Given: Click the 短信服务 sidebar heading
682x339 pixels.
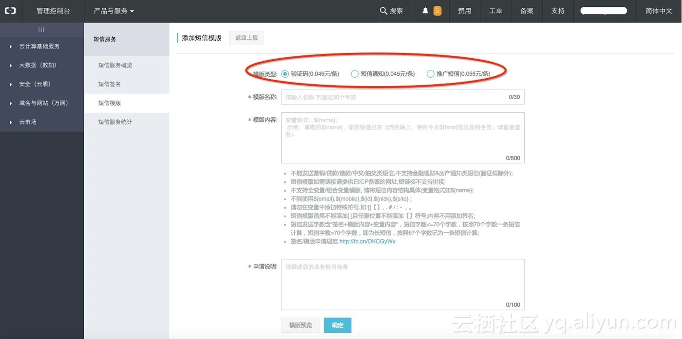Looking at the screenshot, I should point(105,39).
